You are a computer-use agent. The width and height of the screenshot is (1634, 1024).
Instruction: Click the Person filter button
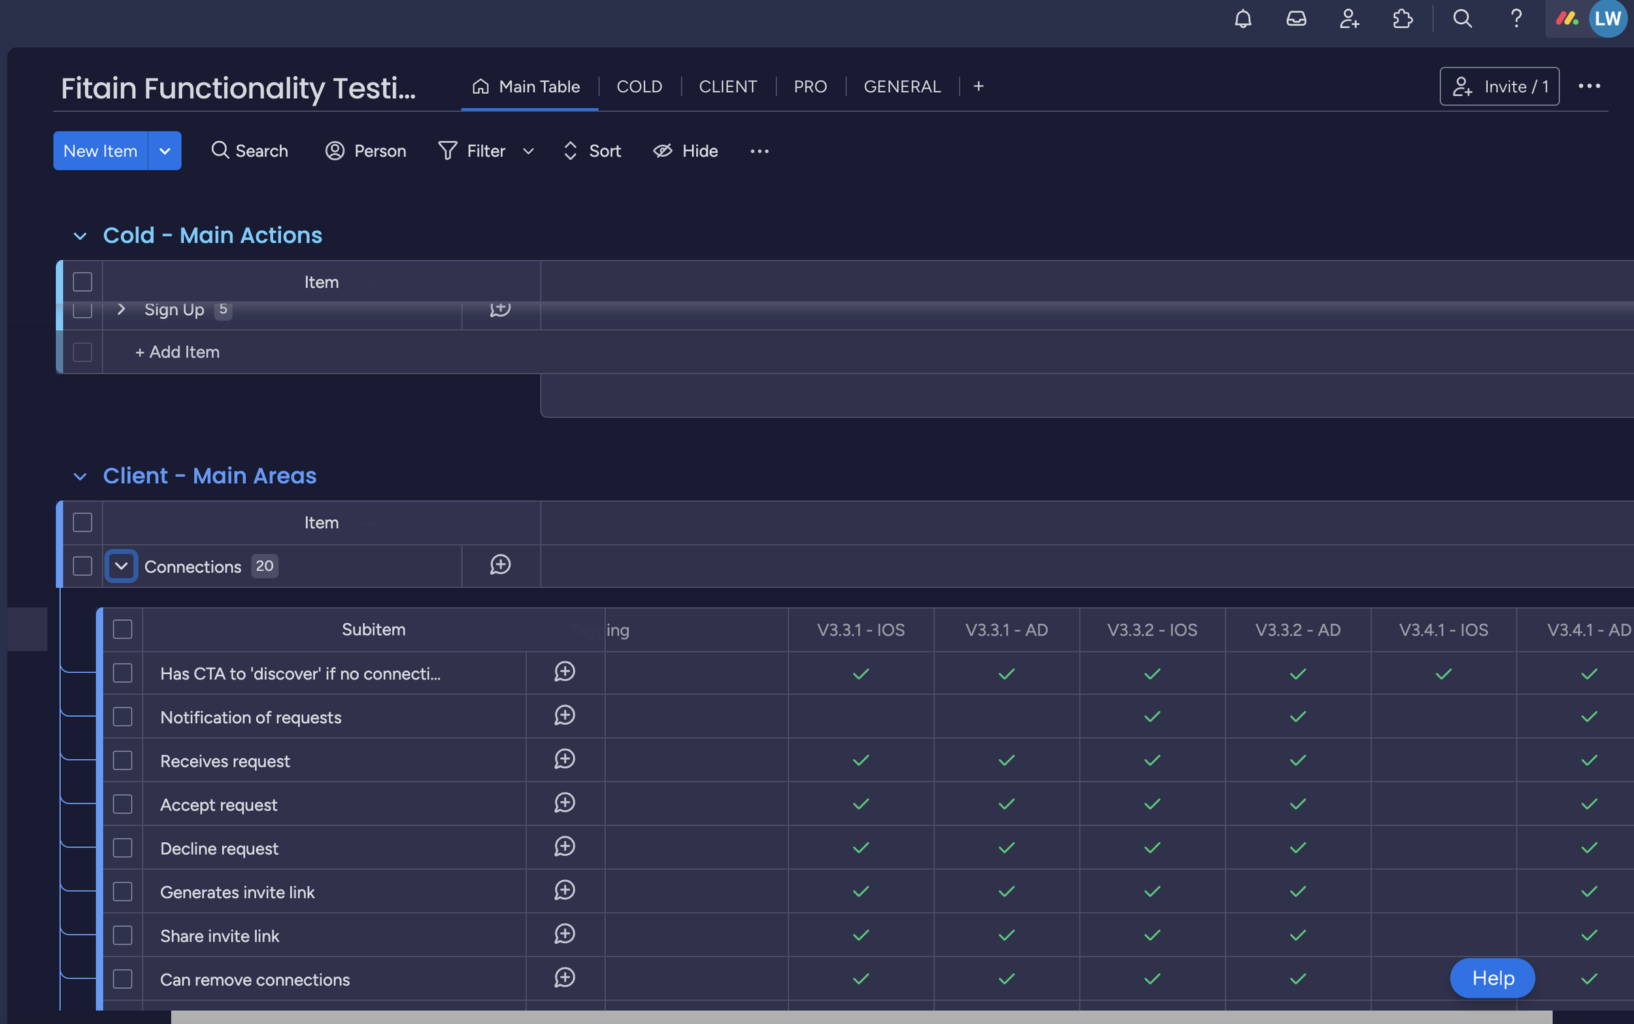[x=365, y=151]
